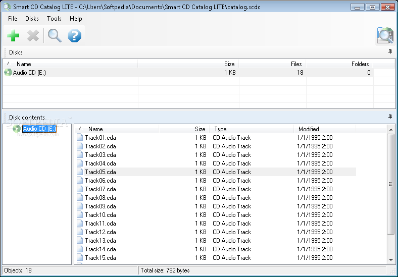
Task: Click file icon beside Track10.cda
Action: pos(80,215)
